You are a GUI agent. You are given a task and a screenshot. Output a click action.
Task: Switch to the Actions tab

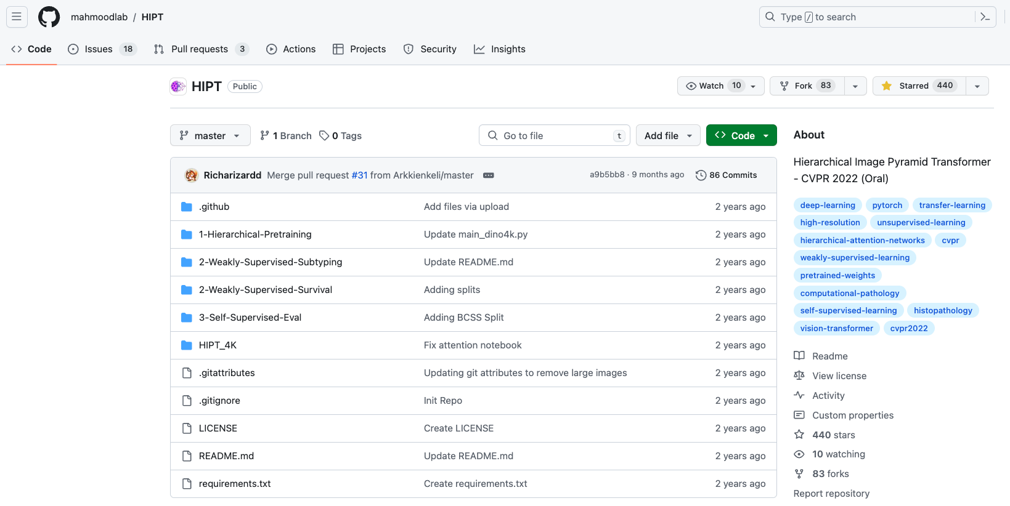click(x=291, y=49)
